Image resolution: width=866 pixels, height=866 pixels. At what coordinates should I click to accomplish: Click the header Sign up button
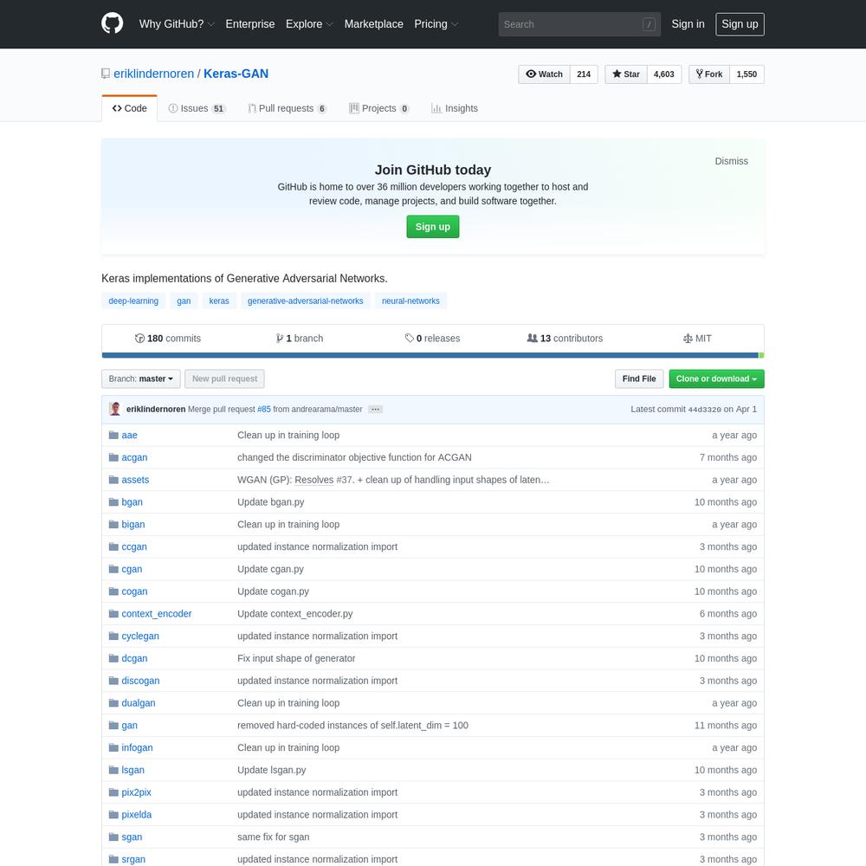point(740,23)
